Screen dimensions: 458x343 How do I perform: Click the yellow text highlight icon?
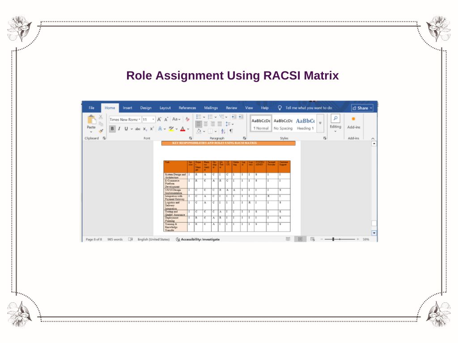pos(171,129)
